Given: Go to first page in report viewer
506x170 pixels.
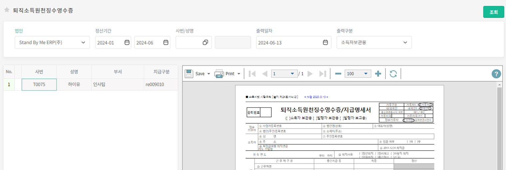Looking at the screenshot, I should pyautogui.click(x=252, y=74).
